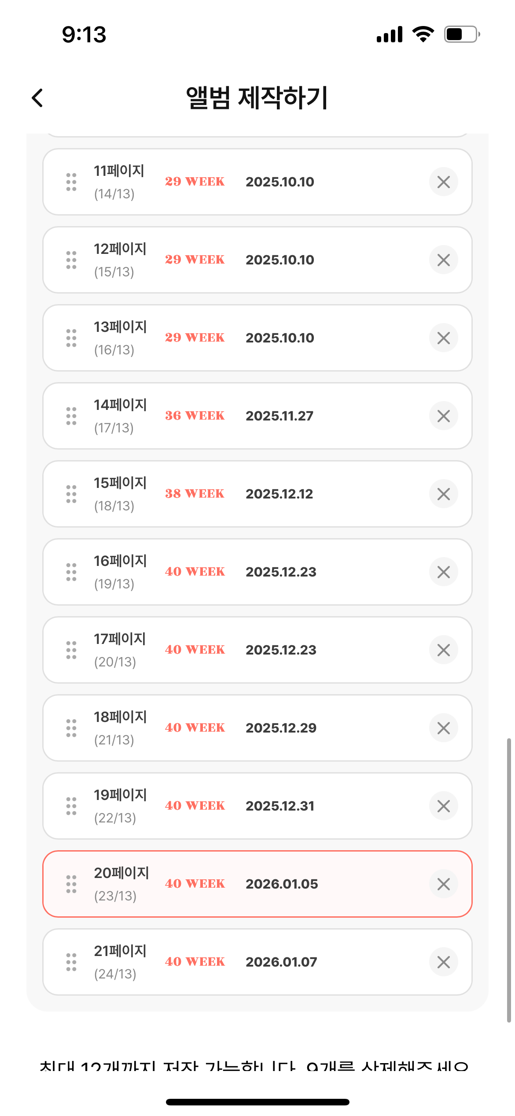The image size is (515, 1116).
Task: Select the 13페이지 row dated 2025.10.10
Action: tap(257, 338)
